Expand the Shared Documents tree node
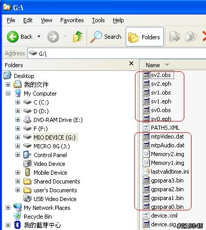 (x=18, y=181)
